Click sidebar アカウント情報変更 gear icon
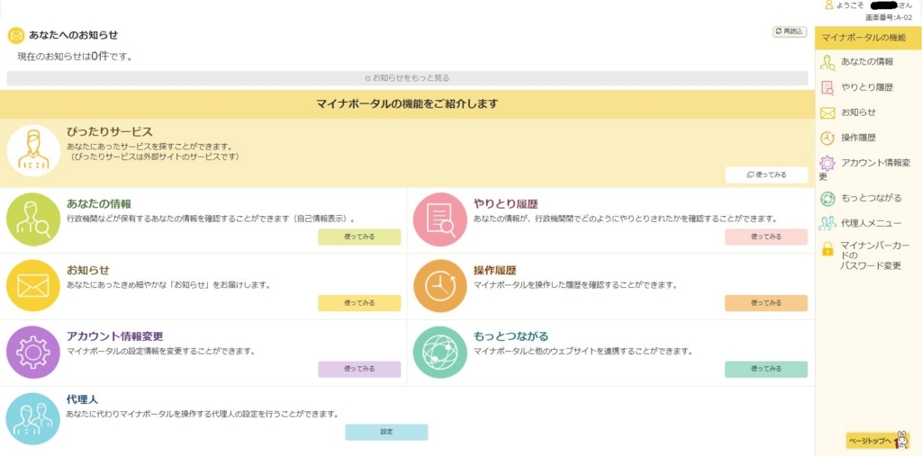This screenshot has width=922, height=456. tap(828, 164)
